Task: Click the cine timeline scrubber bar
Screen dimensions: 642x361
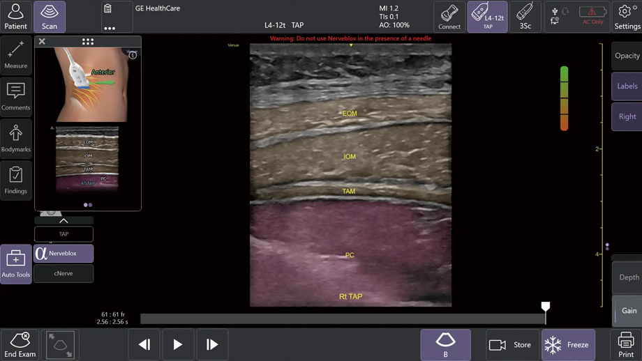Action: point(342,318)
